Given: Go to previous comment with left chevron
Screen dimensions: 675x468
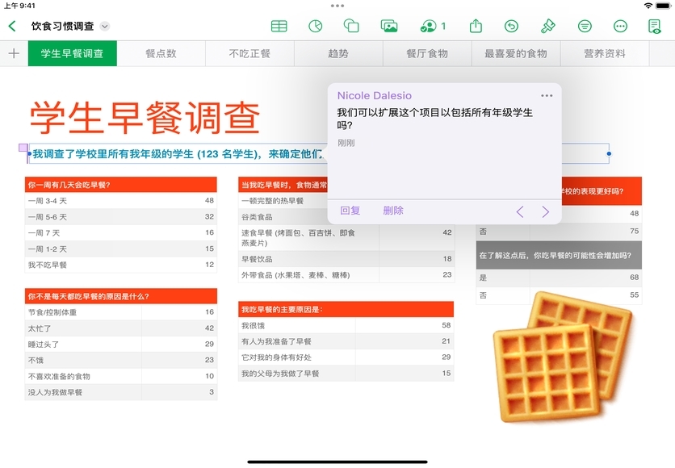Looking at the screenshot, I should [520, 211].
